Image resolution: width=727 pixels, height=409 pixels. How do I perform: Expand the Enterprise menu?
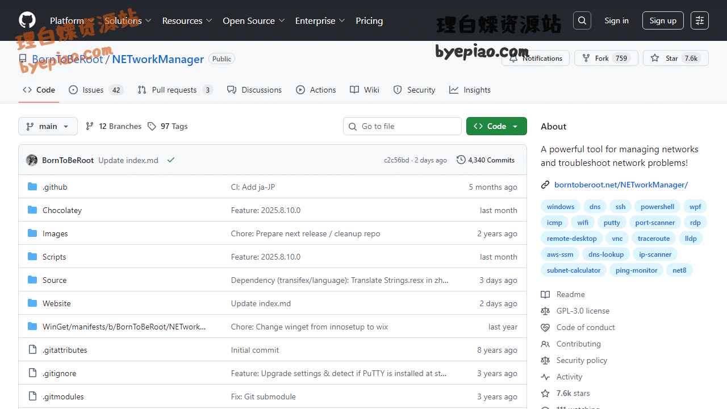point(320,20)
